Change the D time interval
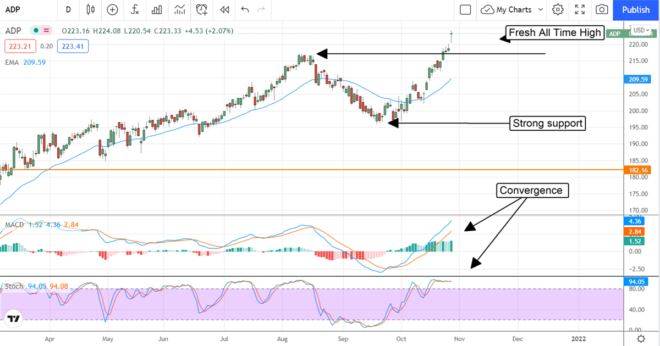 (68, 9)
